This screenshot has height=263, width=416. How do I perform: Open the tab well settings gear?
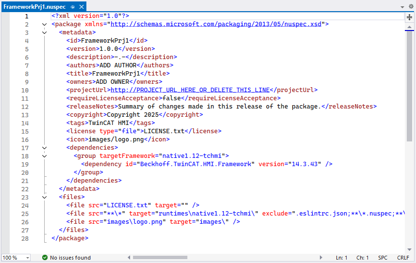(411, 7)
